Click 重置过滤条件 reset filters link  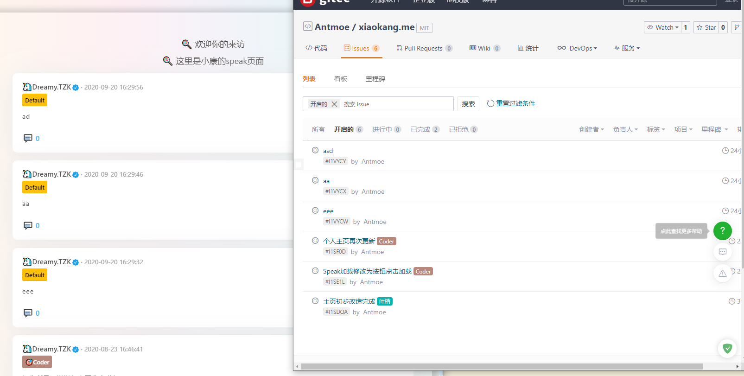point(511,103)
